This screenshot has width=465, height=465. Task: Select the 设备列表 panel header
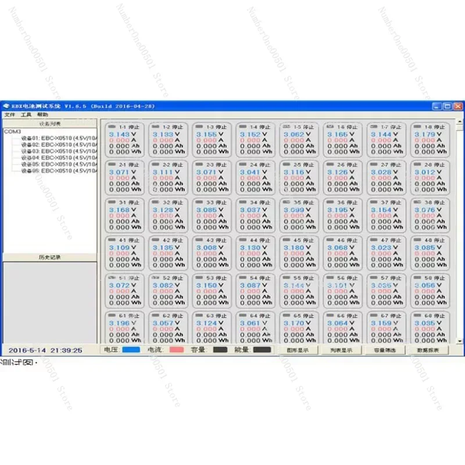(x=50, y=123)
